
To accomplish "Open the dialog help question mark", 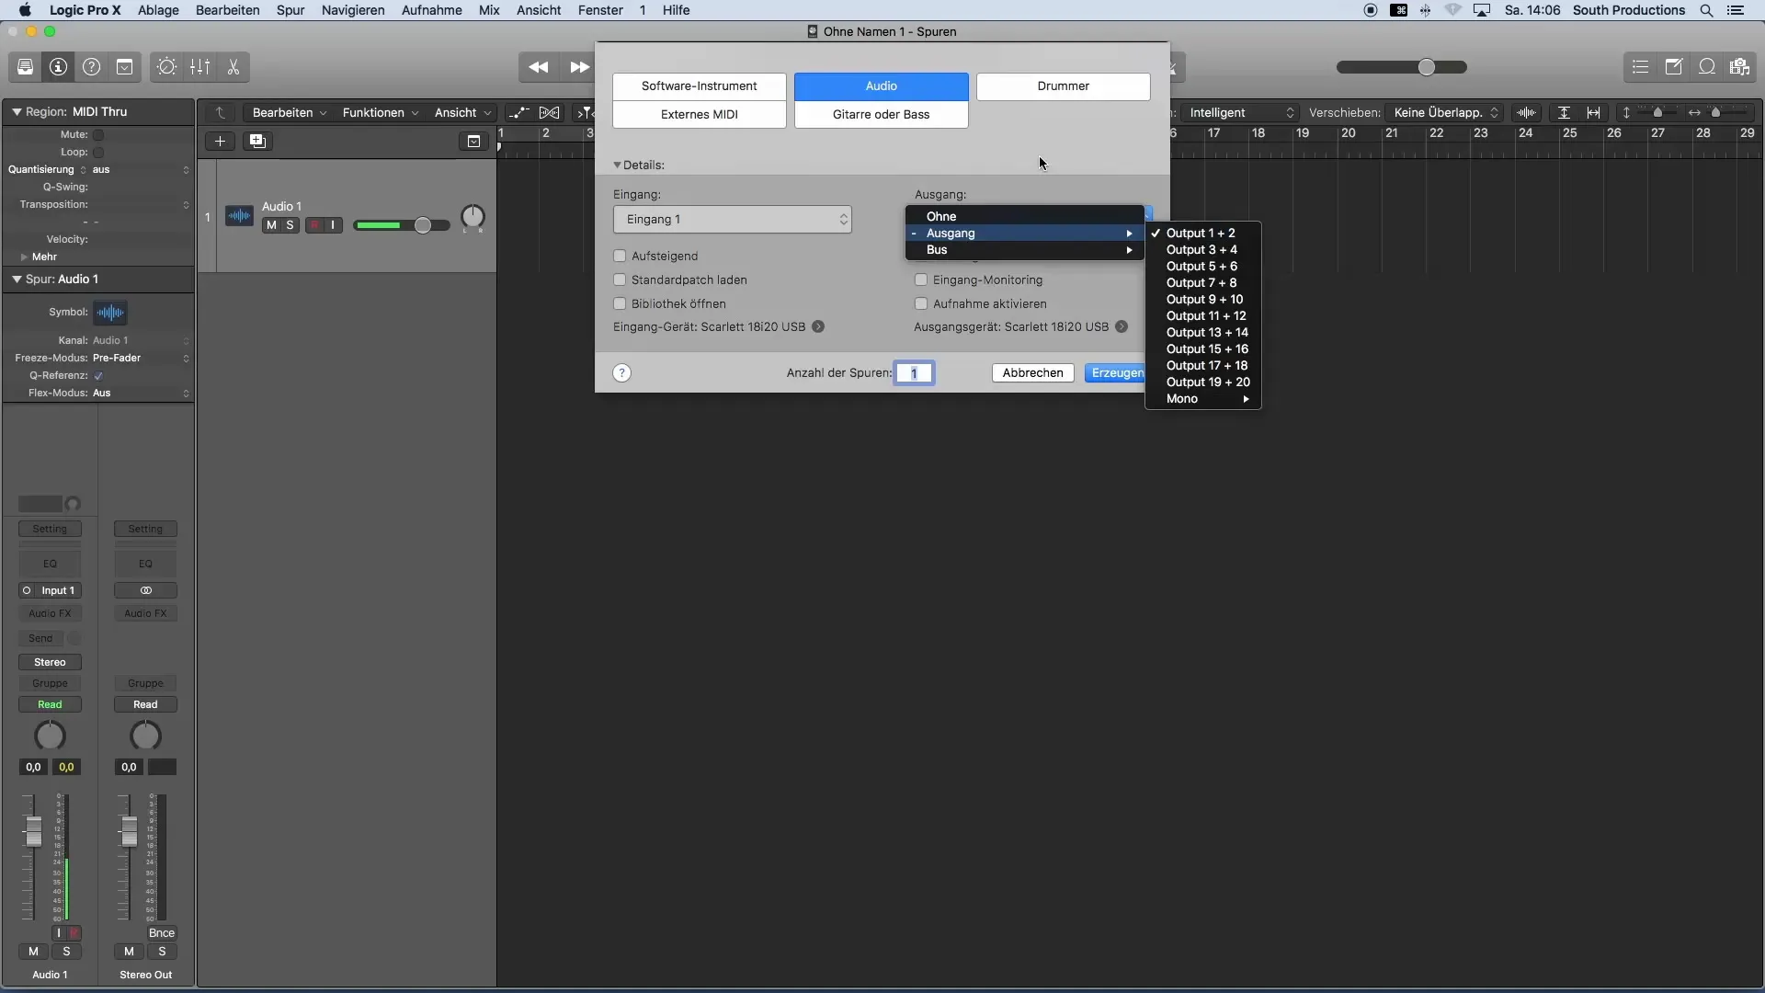I will coord(622,372).
